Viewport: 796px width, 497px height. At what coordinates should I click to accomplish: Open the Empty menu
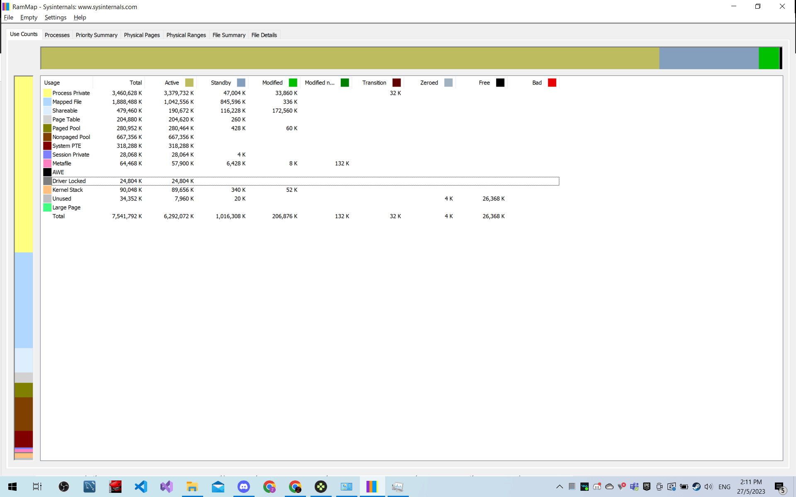(x=29, y=17)
